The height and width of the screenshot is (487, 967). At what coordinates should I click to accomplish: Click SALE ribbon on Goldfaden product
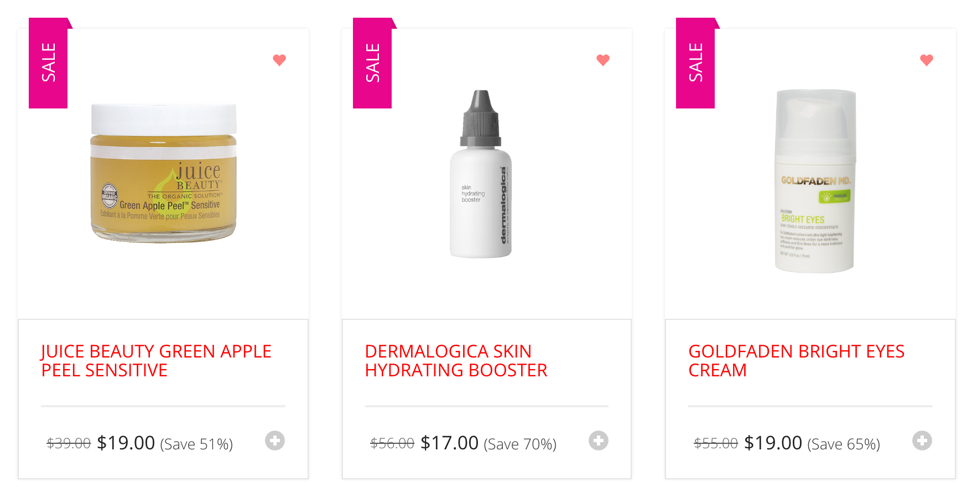[695, 63]
